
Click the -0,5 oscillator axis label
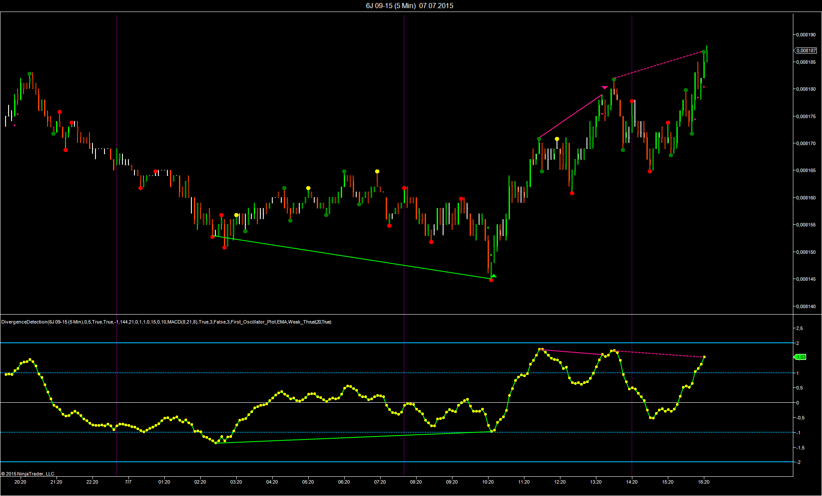[x=799, y=418]
